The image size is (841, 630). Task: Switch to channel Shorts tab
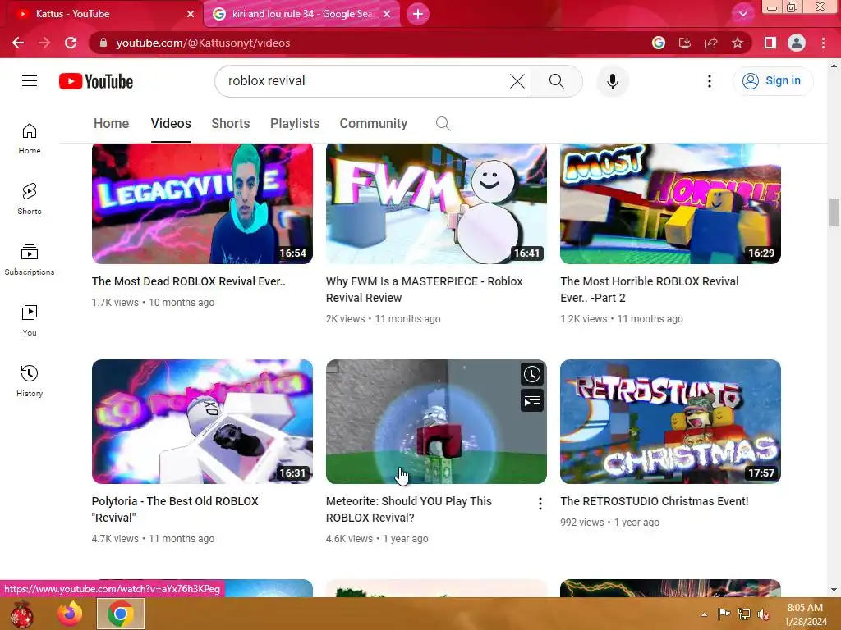coord(231,124)
